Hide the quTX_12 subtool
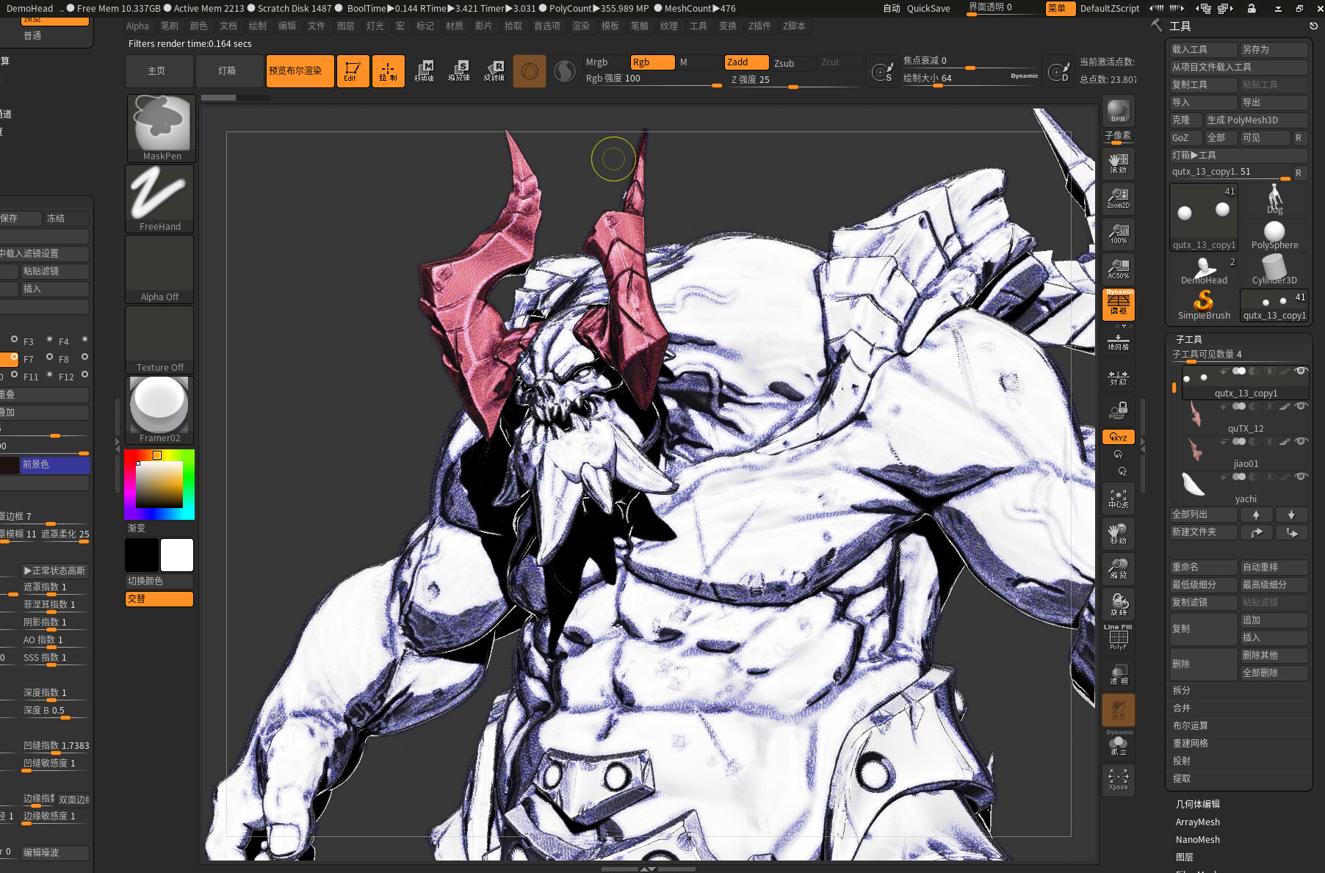The width and height of the screenshot is (1325, 873). click(1301, 407)
